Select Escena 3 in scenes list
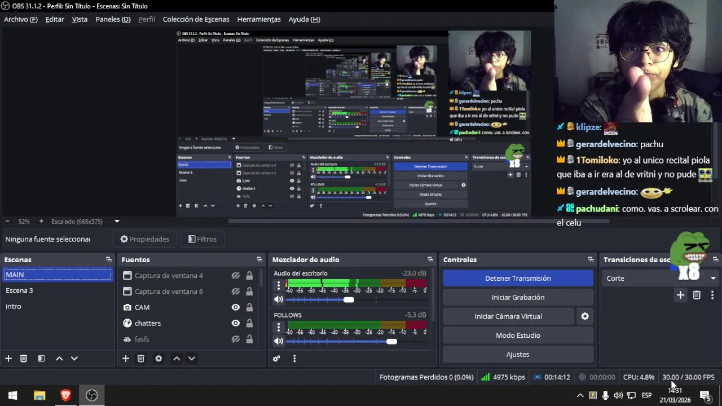This screenshot has height=406, width=722. (57, 290)
